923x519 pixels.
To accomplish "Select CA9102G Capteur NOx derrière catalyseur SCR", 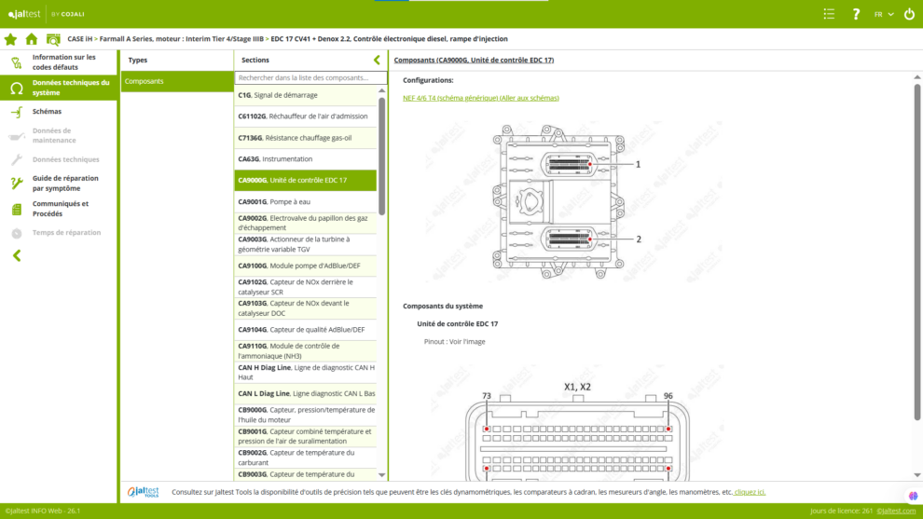I will click(306, 287).
